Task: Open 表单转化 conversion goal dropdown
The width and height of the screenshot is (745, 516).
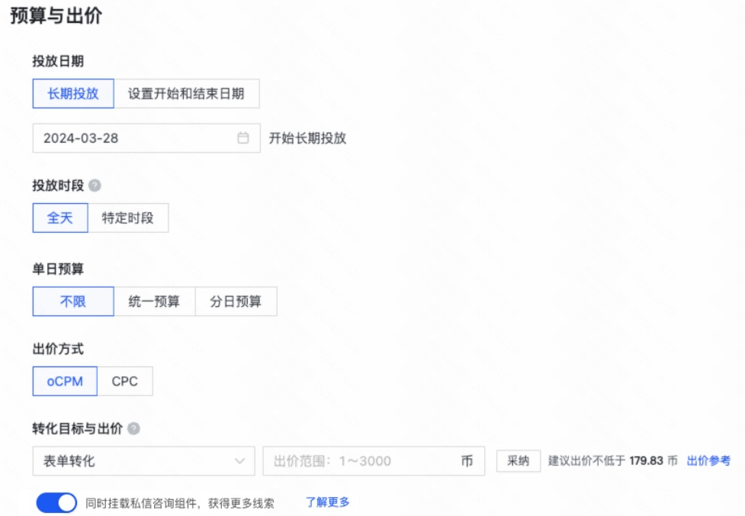Action: pos(143,461)
